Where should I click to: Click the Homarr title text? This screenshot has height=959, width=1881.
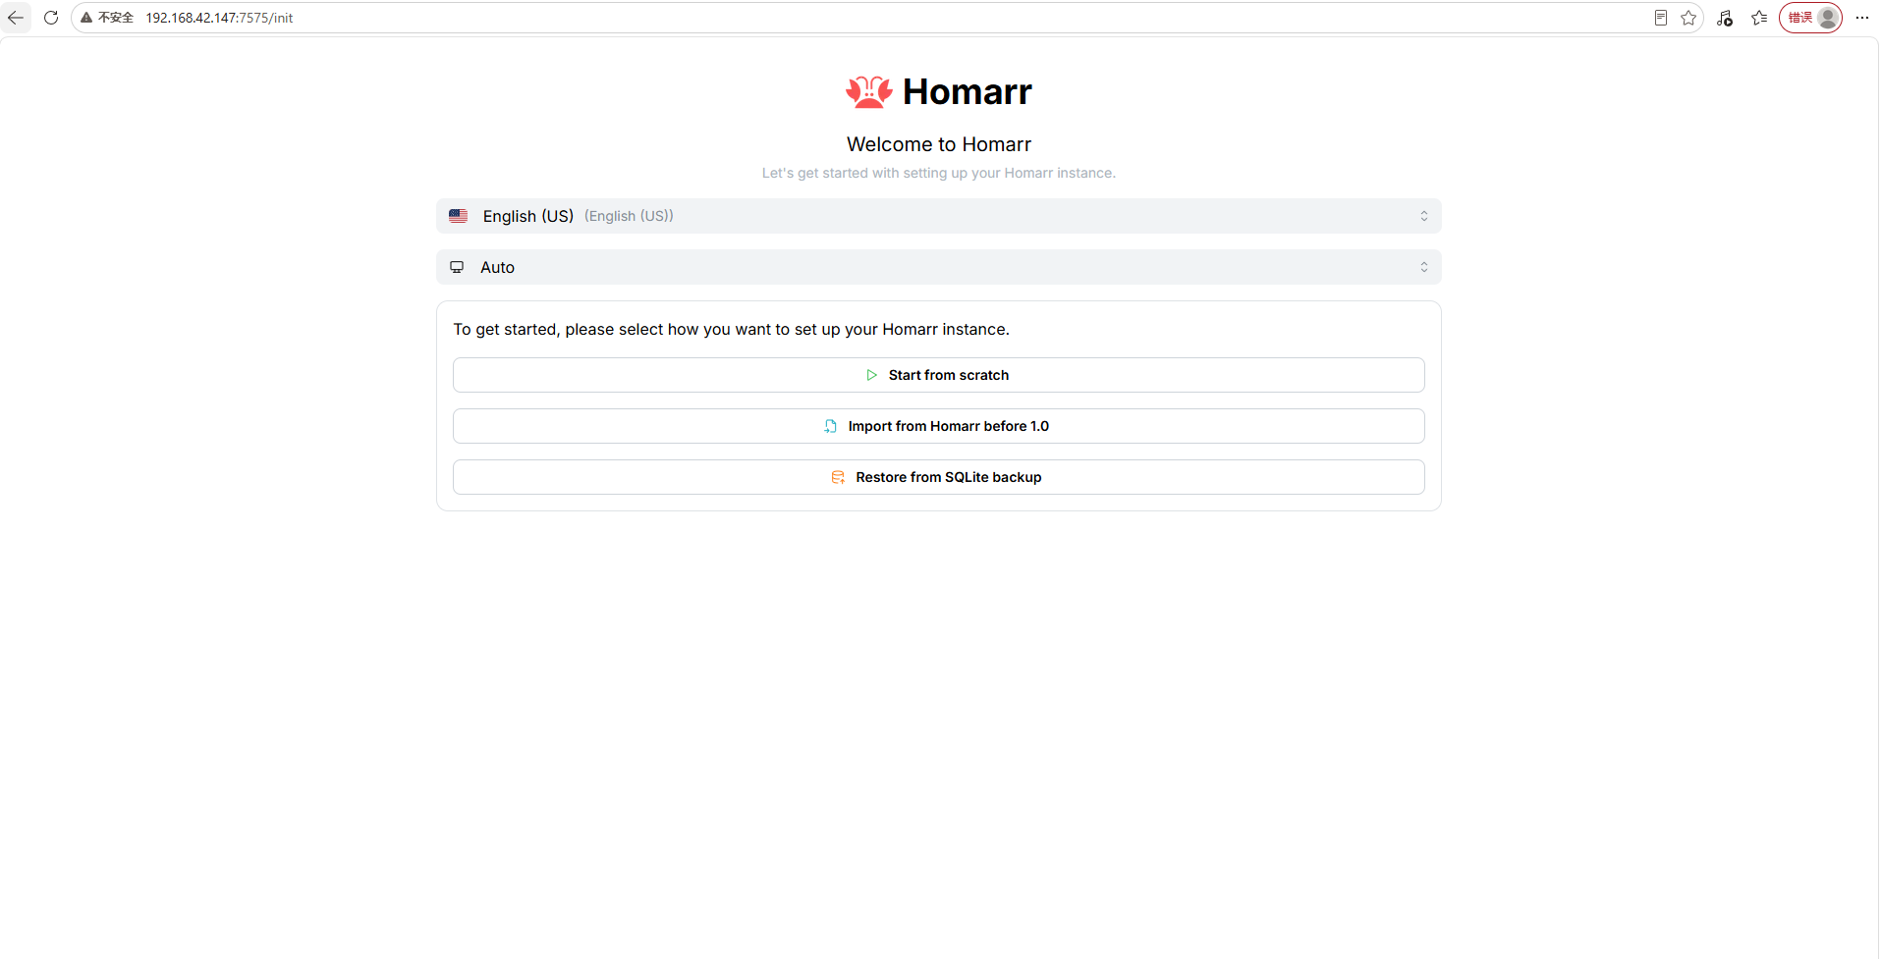pyautogui.click(x=968, y=91)
